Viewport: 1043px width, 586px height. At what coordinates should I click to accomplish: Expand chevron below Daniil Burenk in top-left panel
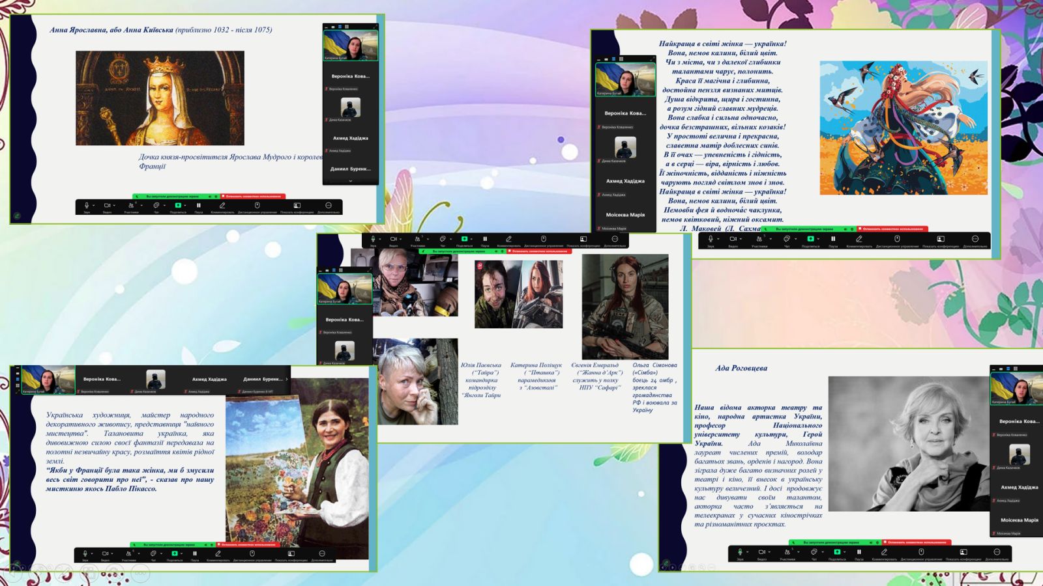point(350,180)
